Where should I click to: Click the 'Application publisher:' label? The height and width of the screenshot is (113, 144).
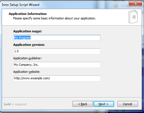coord(27,58)
